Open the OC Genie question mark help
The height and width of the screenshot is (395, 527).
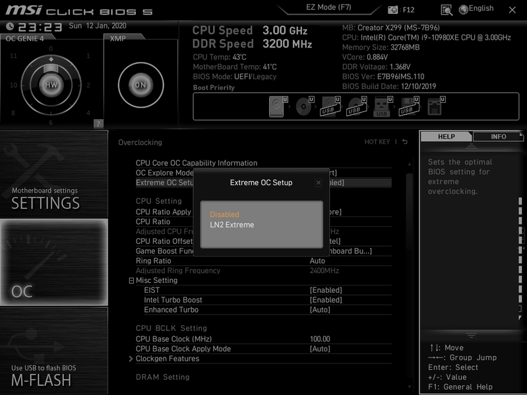point(98,123)
